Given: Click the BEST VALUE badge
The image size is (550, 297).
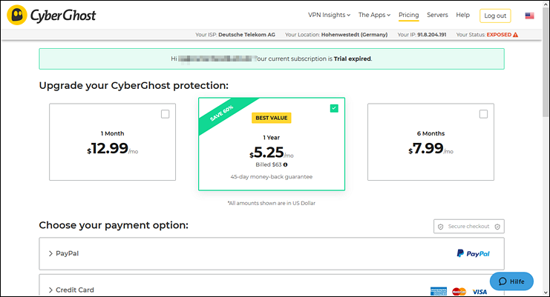Looking at the screenshot, I should pyautogui.click(x=272, y=118).
